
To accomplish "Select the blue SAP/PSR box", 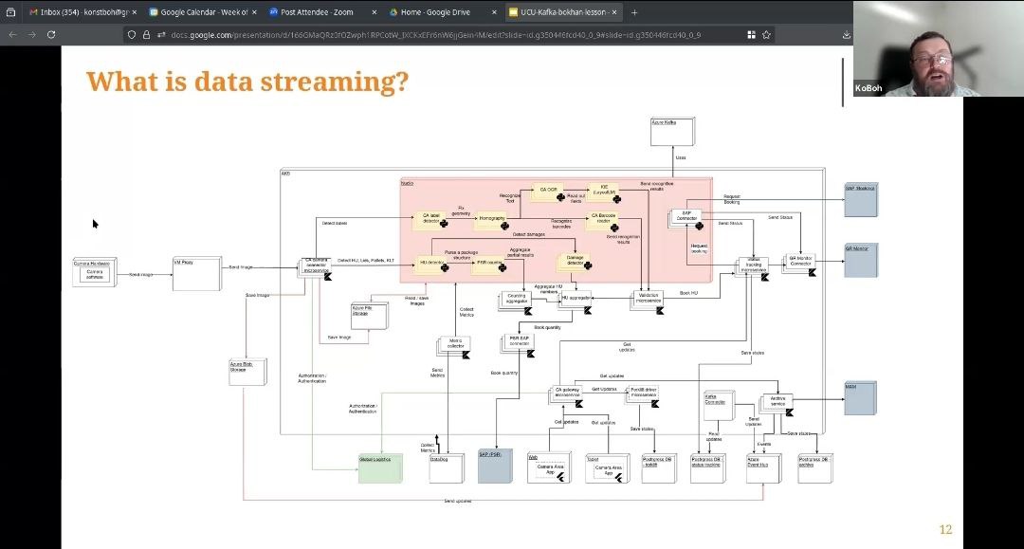I will 495,467.
